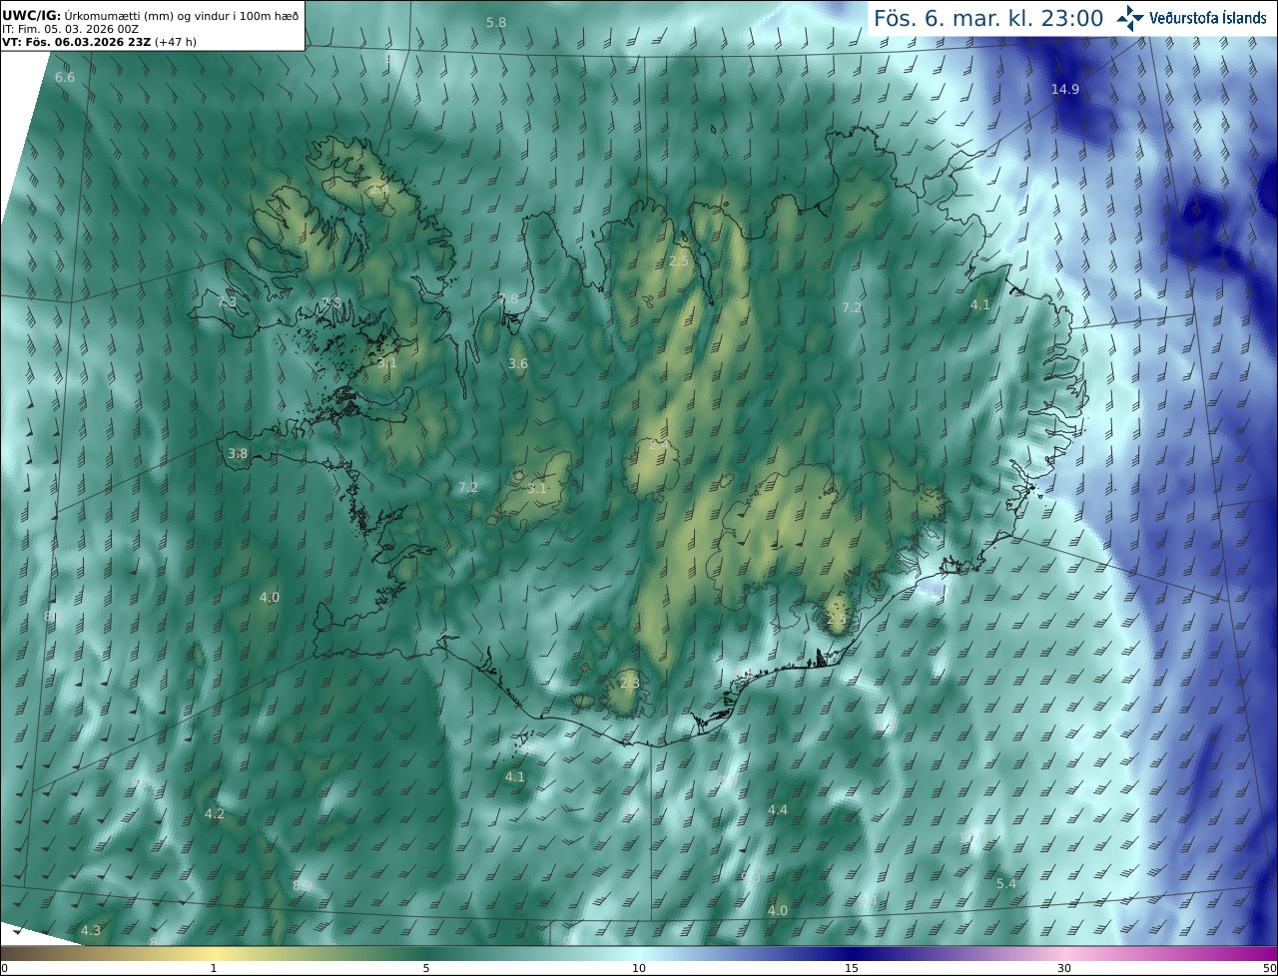Click the 5.4 value label

1006,883
